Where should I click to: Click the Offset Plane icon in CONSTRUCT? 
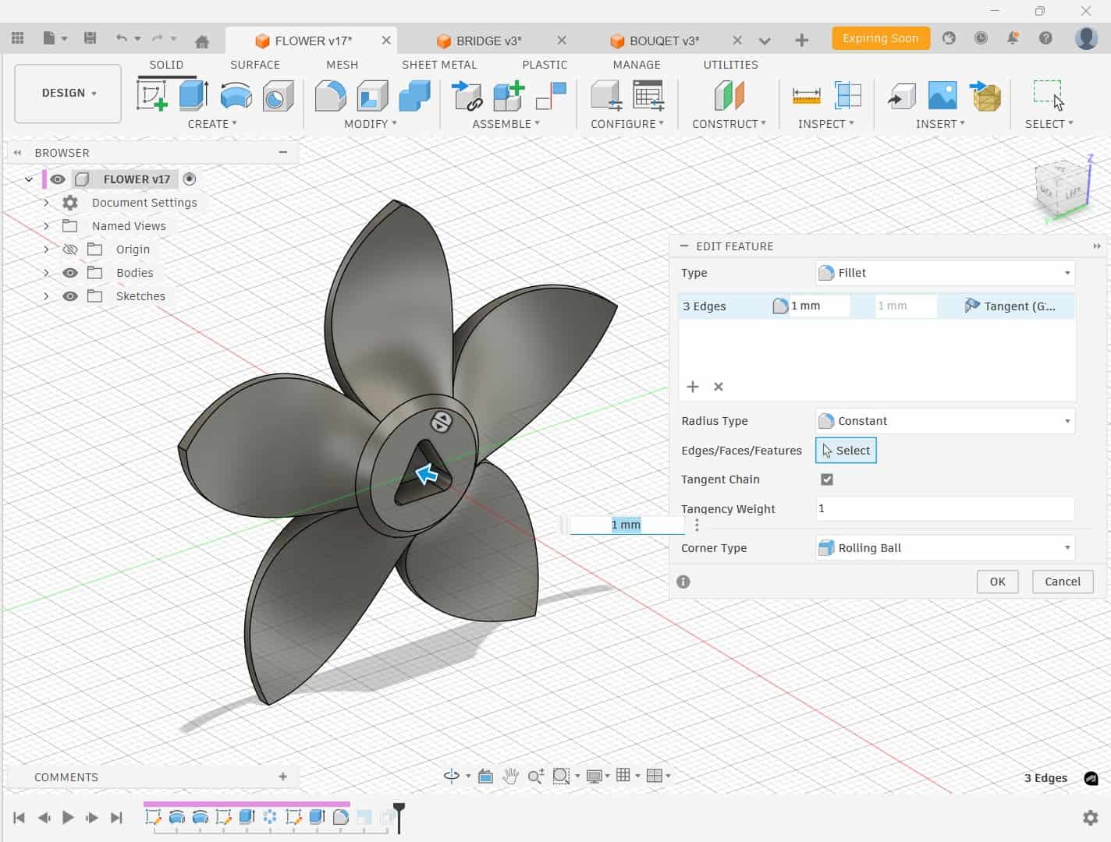pos(729,96)
